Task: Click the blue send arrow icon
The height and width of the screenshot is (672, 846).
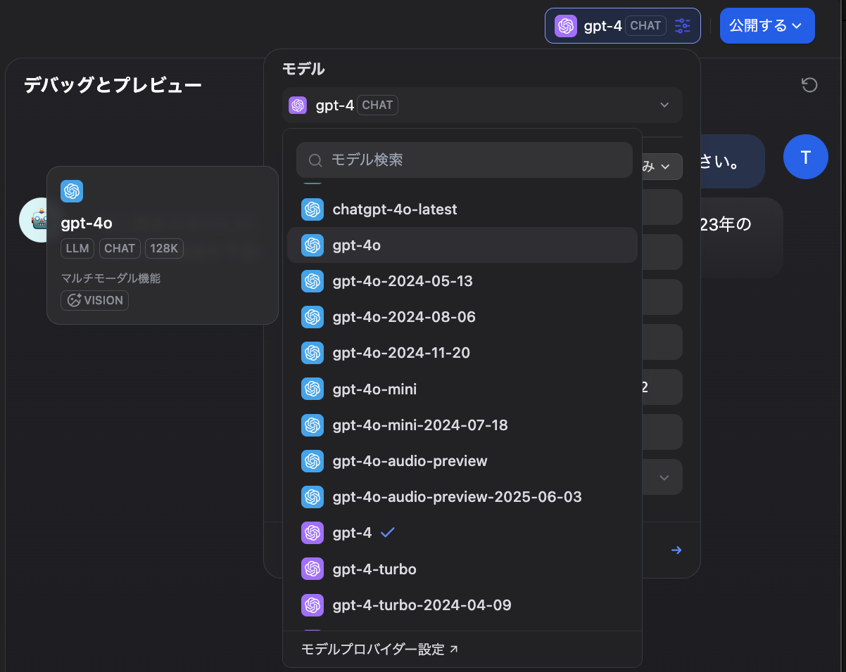Action: tap(676, 550)
